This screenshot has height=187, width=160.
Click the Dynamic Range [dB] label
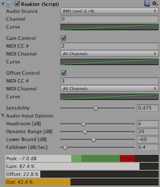pyautogui.click(x=29, y=132)
